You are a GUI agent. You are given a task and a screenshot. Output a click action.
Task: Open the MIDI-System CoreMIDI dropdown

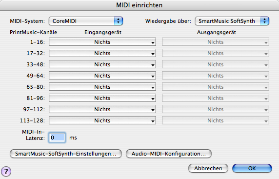click(x=86, y=21)
